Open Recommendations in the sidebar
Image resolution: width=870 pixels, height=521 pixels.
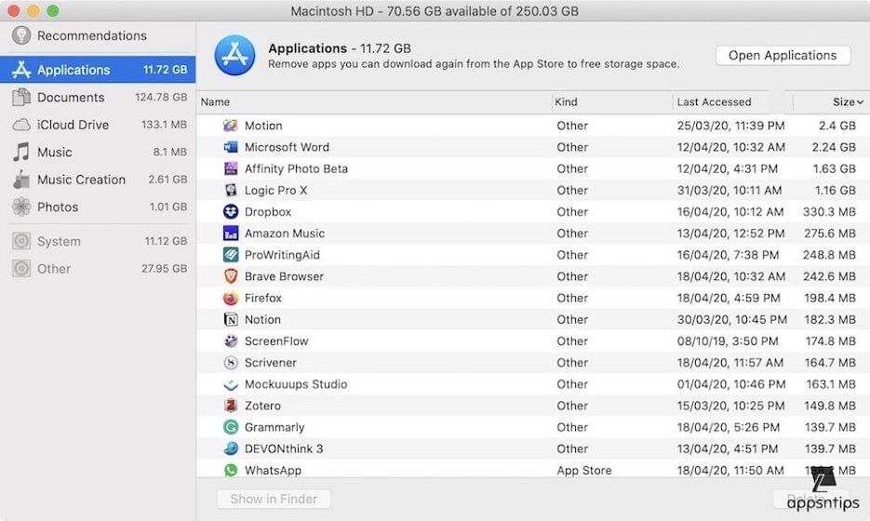click(91, 35)
